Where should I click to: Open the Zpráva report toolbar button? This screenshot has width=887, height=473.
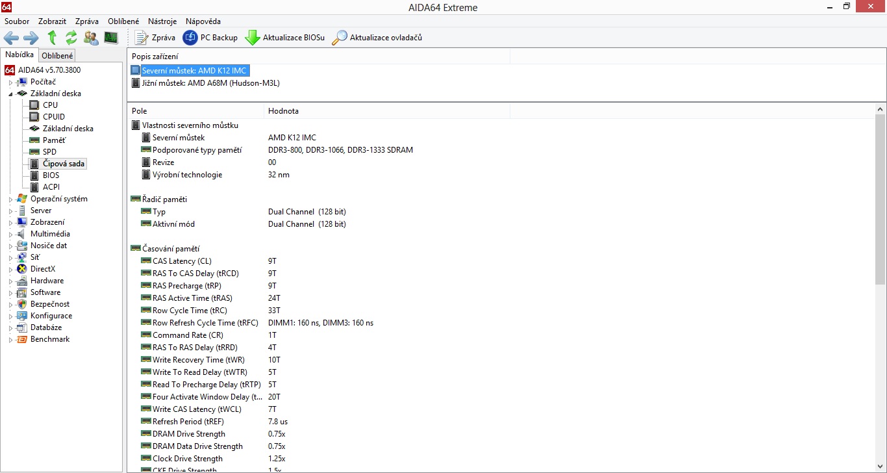155,38
